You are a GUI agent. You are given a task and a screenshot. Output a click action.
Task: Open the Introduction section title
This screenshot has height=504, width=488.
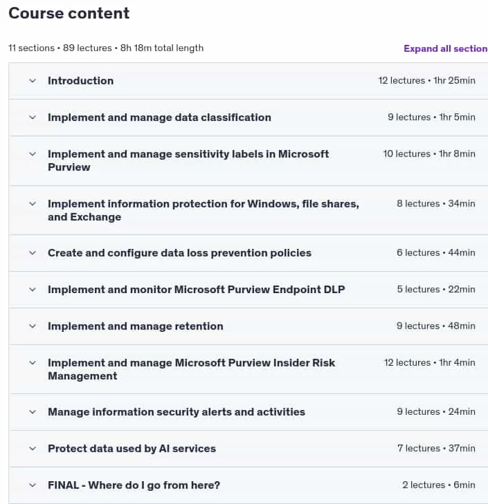(x=80, y=81)
